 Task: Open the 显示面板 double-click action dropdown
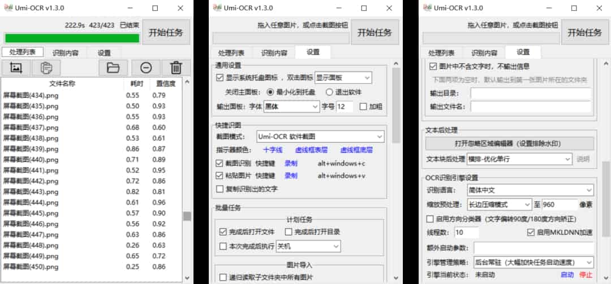[x=343, y=77]
